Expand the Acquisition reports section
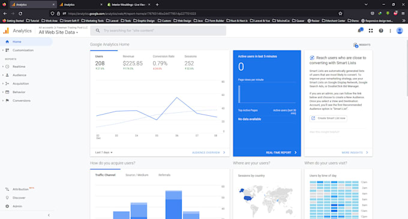Viewport: 408px width, 219px height. click(3, 83)
